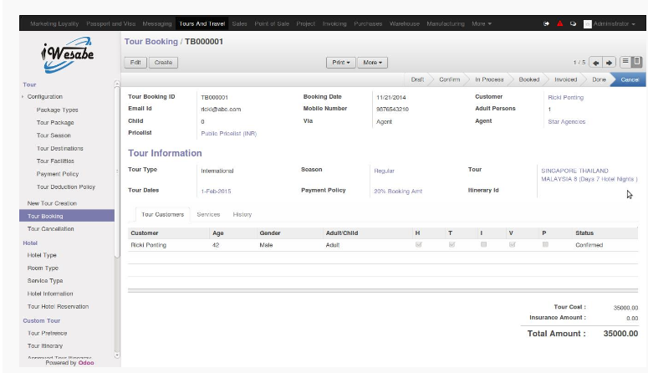Click the red warning triangle icon
The width and height of the screenshot is (648, 373).
pos(559,24)
